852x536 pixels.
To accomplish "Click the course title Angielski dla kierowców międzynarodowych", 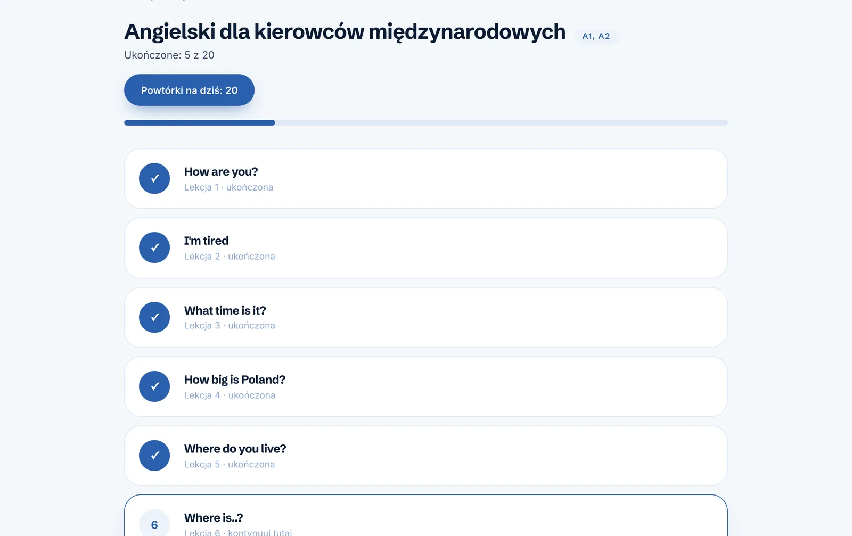I will (x=345, y=32).
